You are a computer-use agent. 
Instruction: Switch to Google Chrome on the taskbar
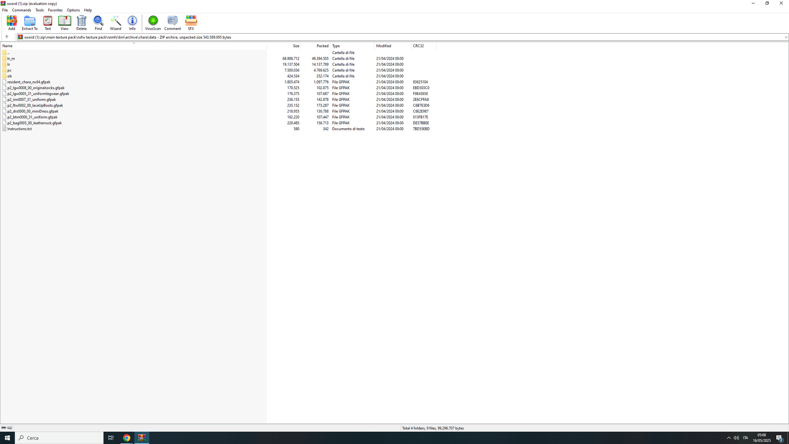[x=127, y=438]
